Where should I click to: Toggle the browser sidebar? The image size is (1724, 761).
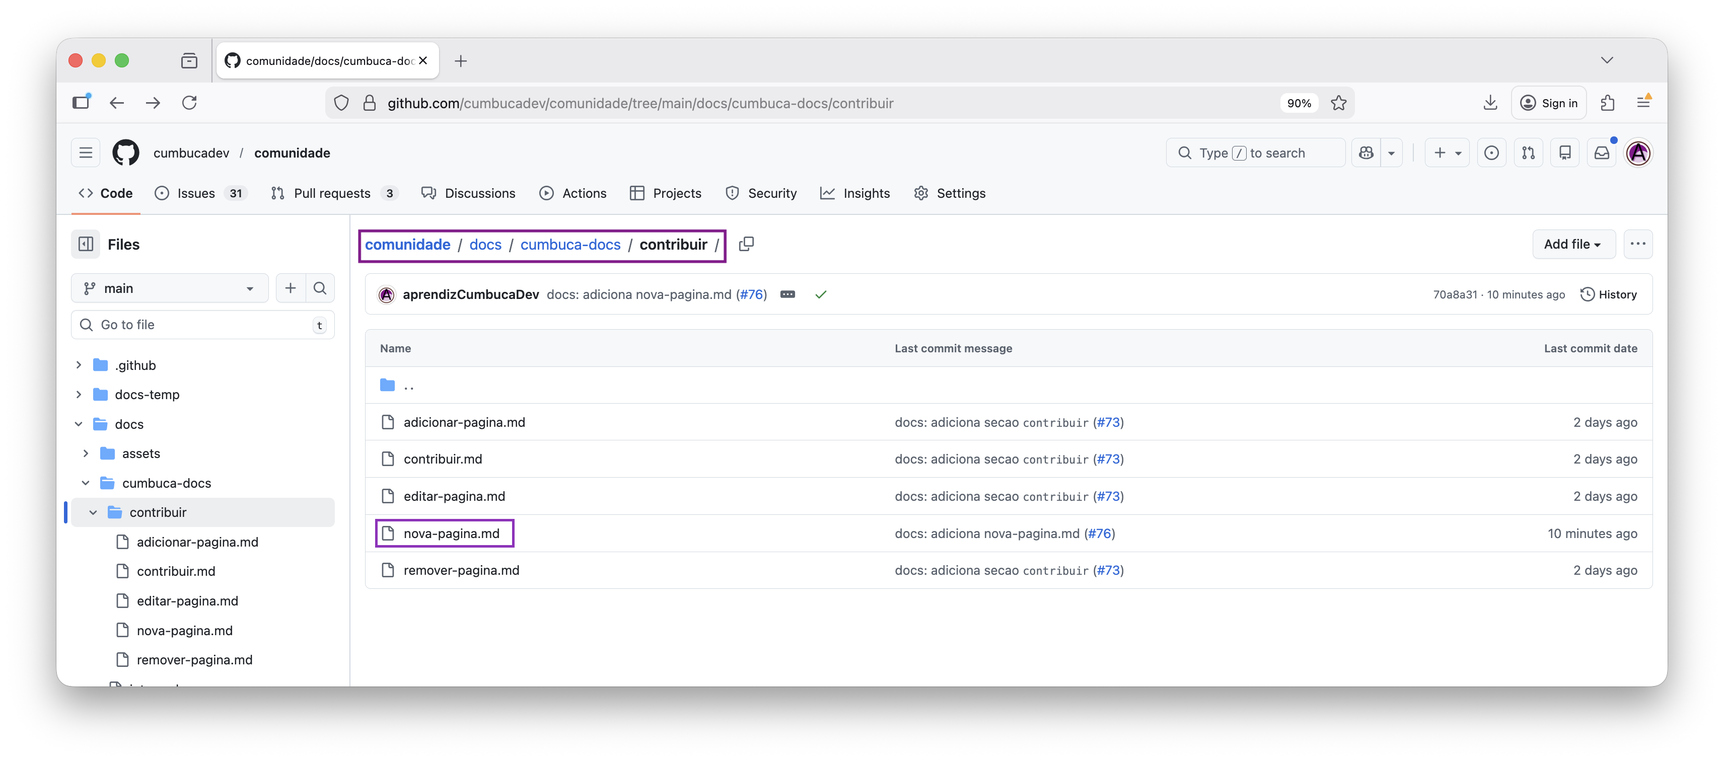pyautogui.click(x=81, y=103)
